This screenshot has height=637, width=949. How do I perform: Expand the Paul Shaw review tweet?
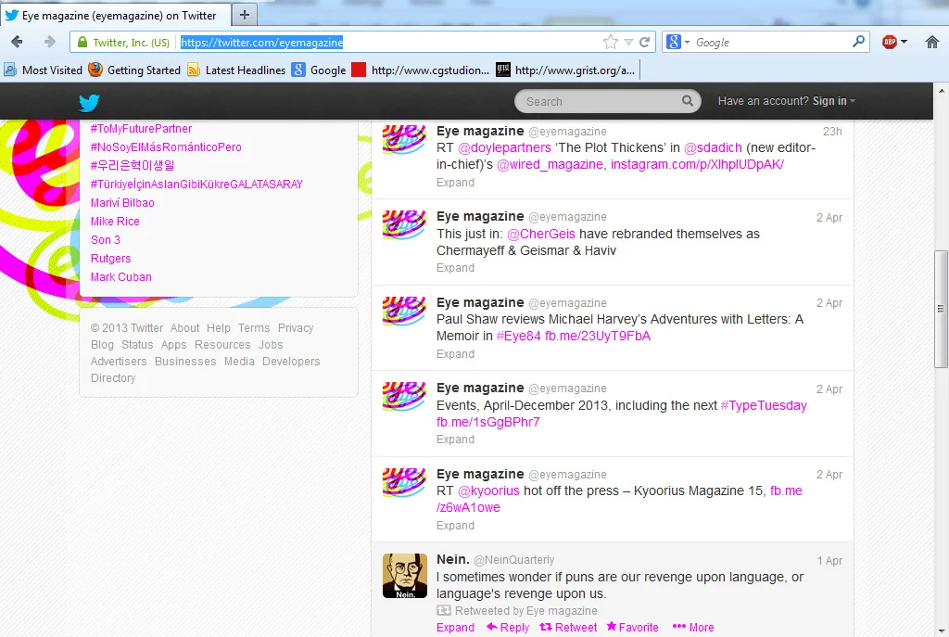click(x=455, y=353)
